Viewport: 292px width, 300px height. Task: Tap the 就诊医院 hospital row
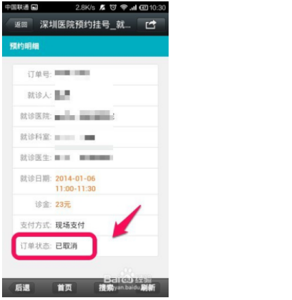85,116
